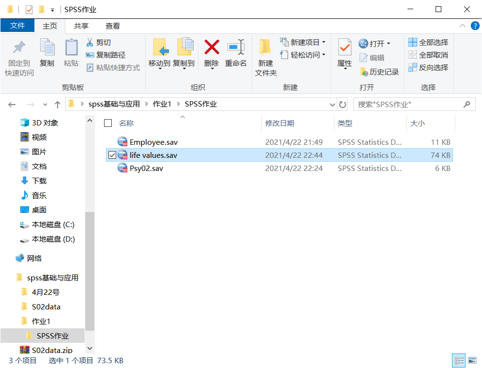This screenshot has width=482, height=368.
Task: Switch to details view icon in status bar
Action: click(459, 360)
